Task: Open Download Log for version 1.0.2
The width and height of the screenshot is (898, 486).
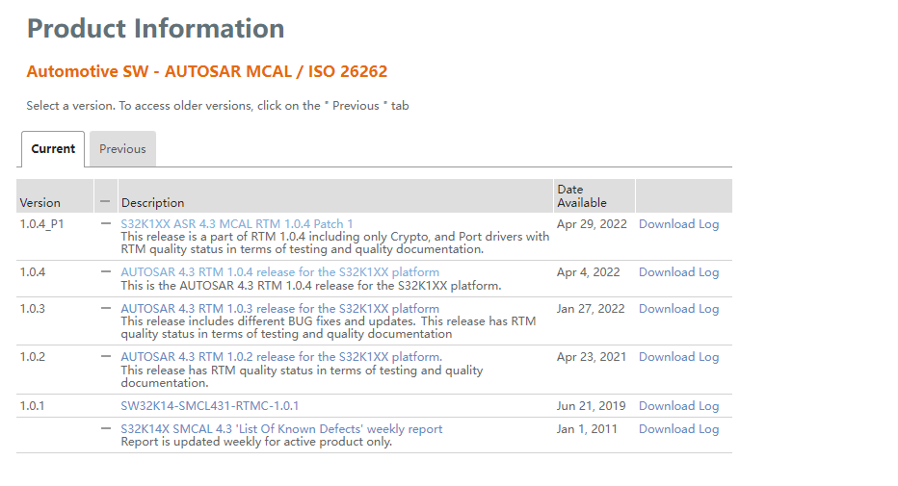Action: point(678,357)
